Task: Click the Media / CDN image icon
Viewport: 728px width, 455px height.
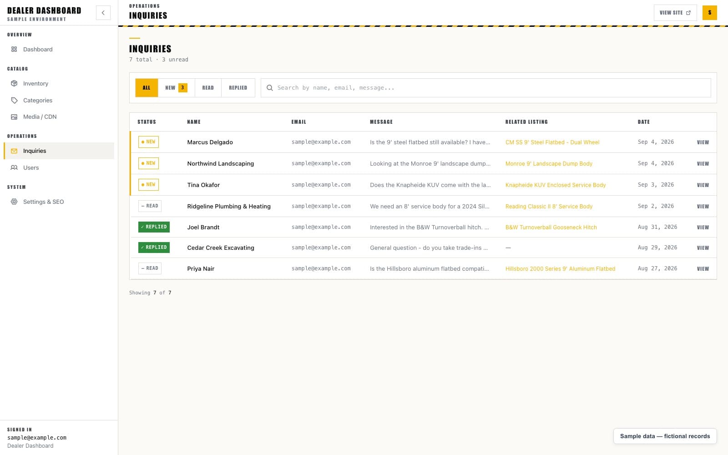Action: [14, 117]
